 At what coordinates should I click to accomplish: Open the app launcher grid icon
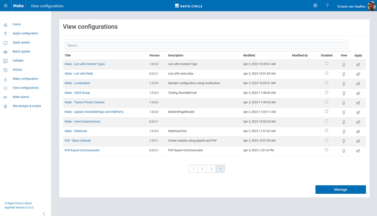coord(6,6)
